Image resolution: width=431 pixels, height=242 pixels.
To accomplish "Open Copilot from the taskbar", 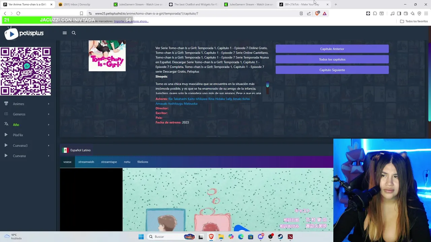I will (231, 237).
